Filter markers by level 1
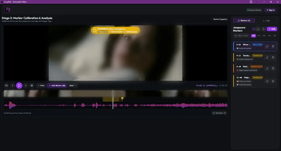 pyautogui.click(x=259, y=36)
